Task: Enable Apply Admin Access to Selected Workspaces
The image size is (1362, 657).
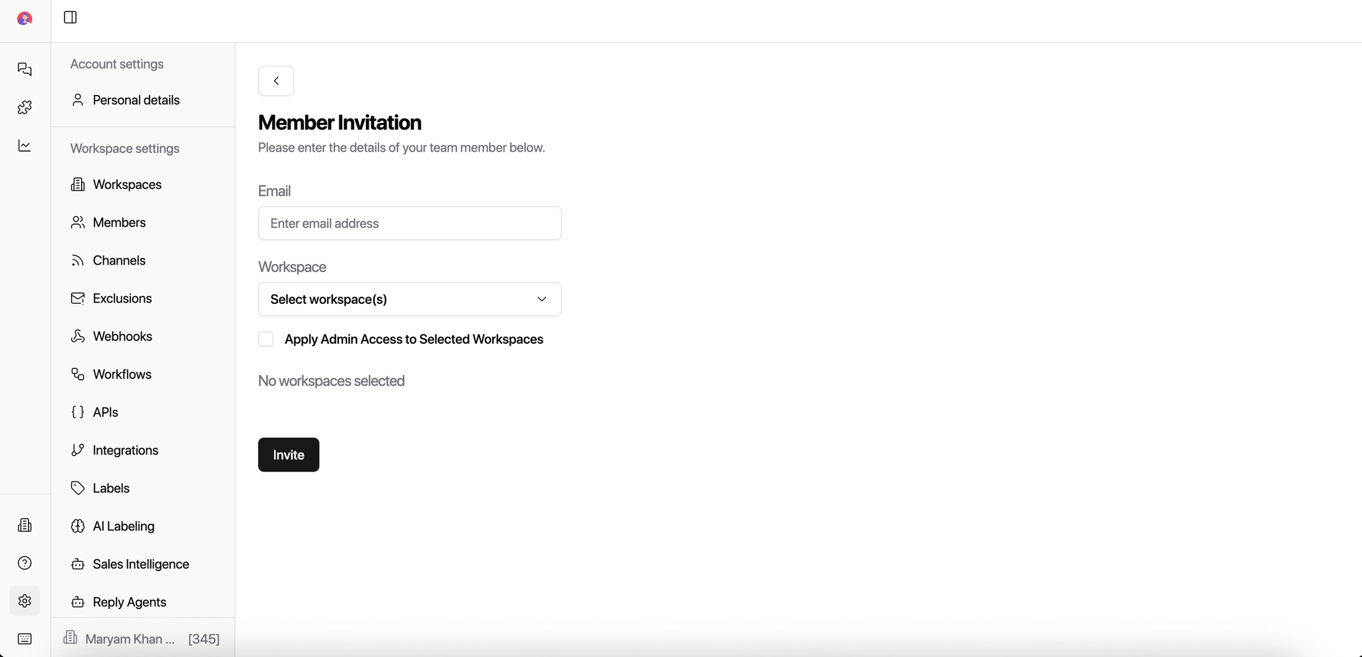Action: 266,339
